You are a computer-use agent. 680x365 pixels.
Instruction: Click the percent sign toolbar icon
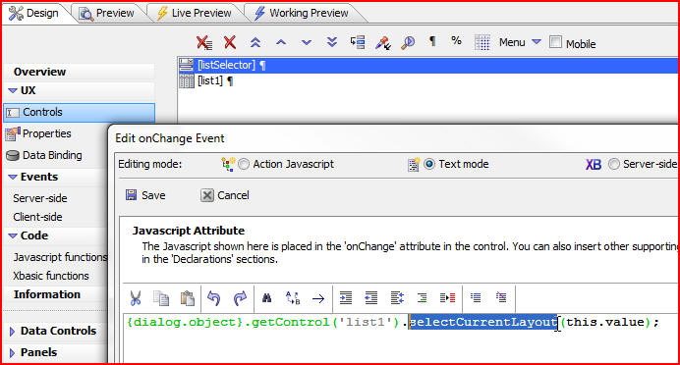coord(456,40)
